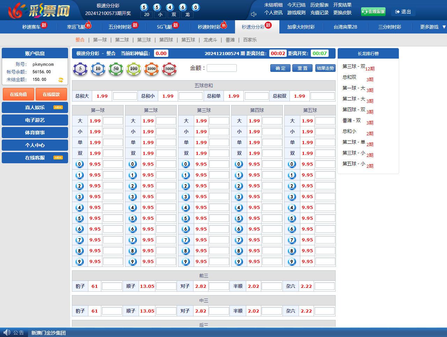The width and height of the screenshot is (447, 337).
Task: Pick the green 50 chip
Action: [116, 69]
